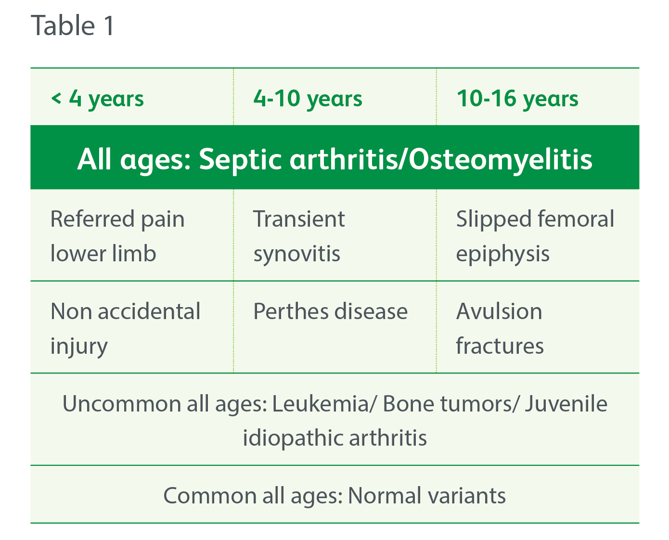
Task: Click the "Referred pain lower limb" cell
Action: click(117, 236)
